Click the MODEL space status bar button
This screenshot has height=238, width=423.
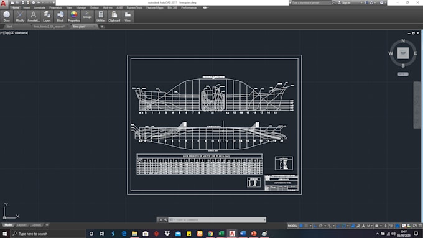coord(292,226)
